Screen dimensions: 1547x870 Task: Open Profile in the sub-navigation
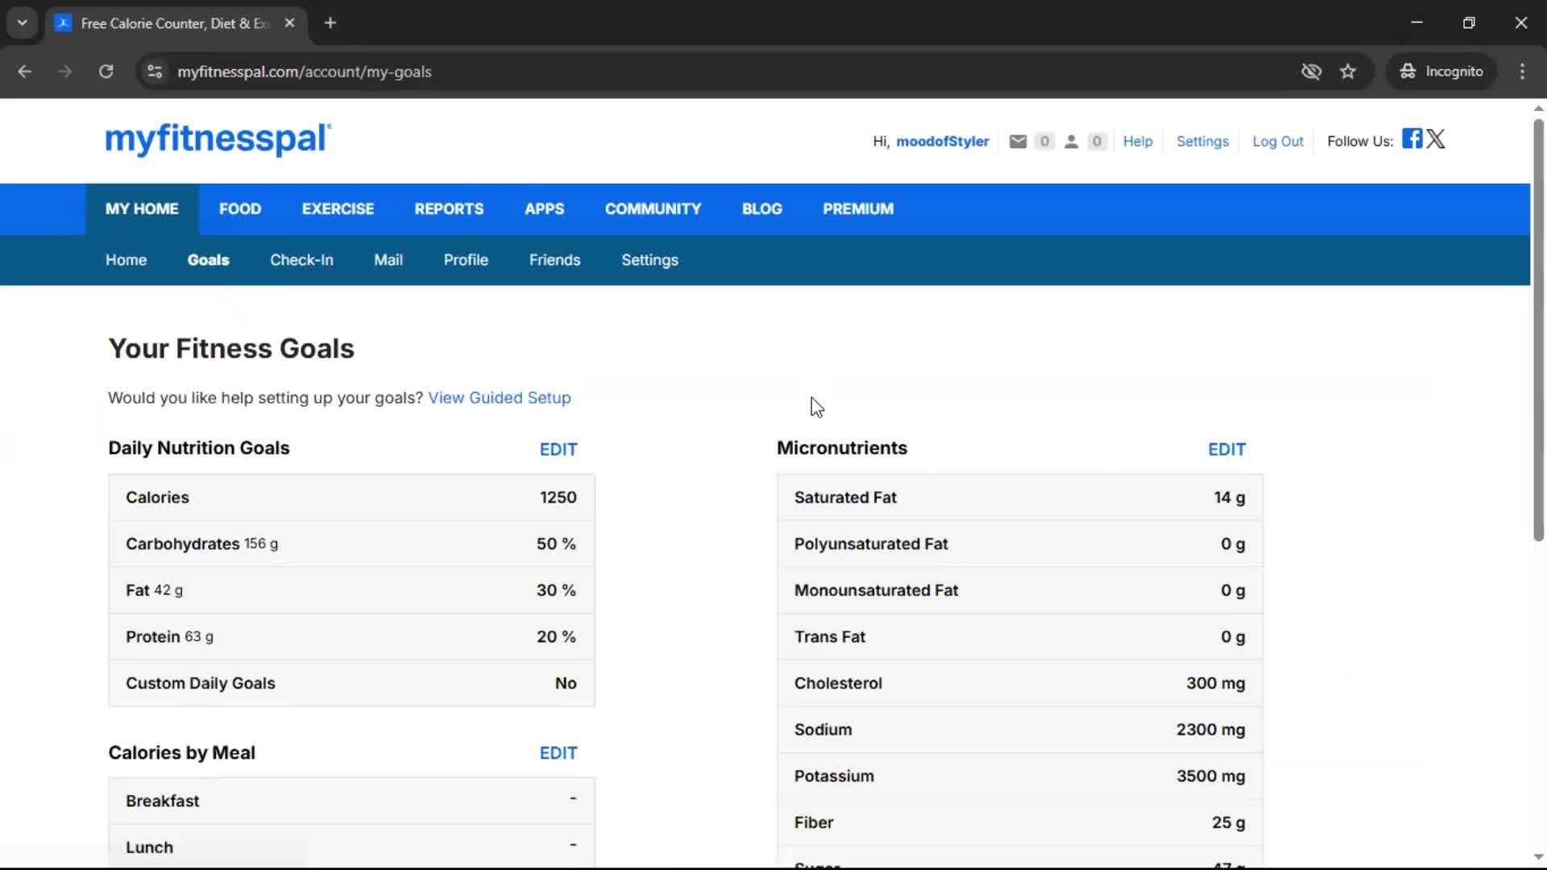[x=466, y=260]
